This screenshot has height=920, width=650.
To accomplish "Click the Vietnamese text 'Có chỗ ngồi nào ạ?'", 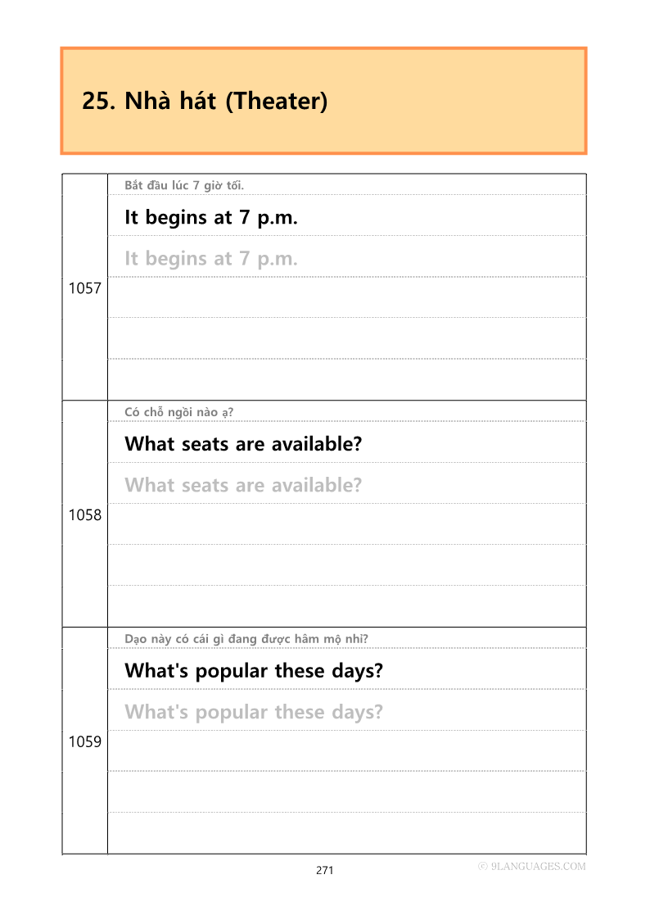I will coord(178,412).
